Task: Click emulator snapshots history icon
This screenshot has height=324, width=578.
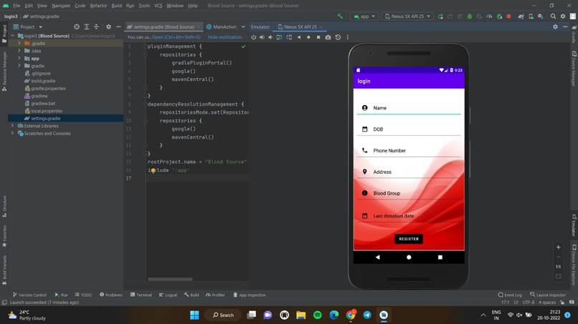Action: click(338, 37)
